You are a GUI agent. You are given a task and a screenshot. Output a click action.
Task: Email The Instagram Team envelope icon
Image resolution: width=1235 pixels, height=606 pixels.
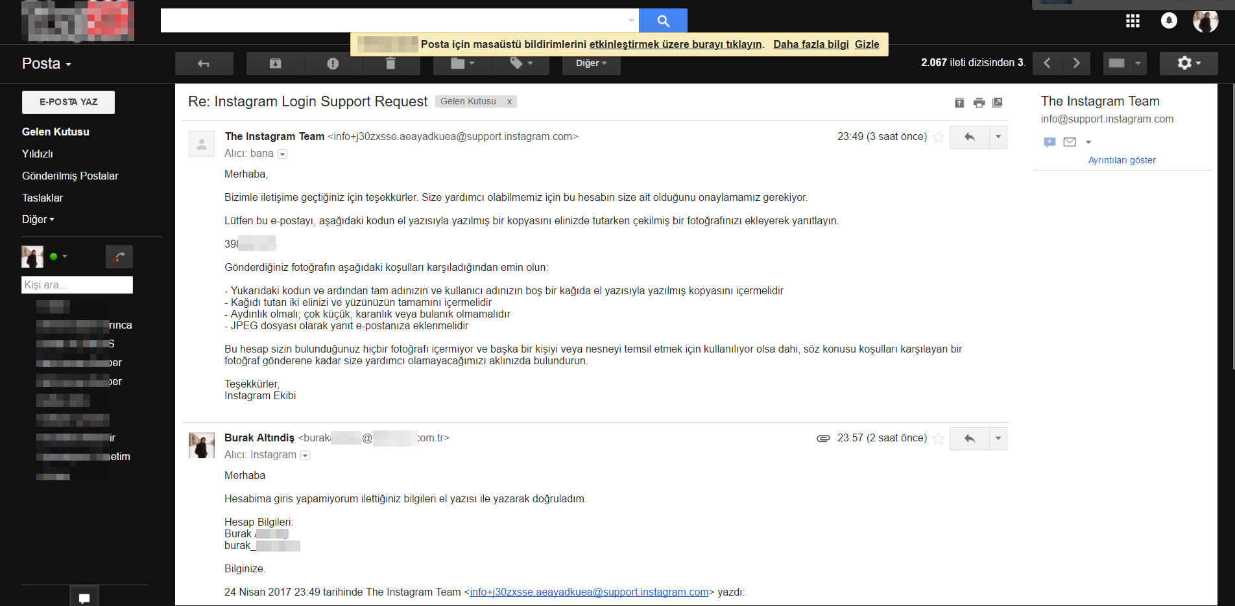click(x=1070, y=142)
